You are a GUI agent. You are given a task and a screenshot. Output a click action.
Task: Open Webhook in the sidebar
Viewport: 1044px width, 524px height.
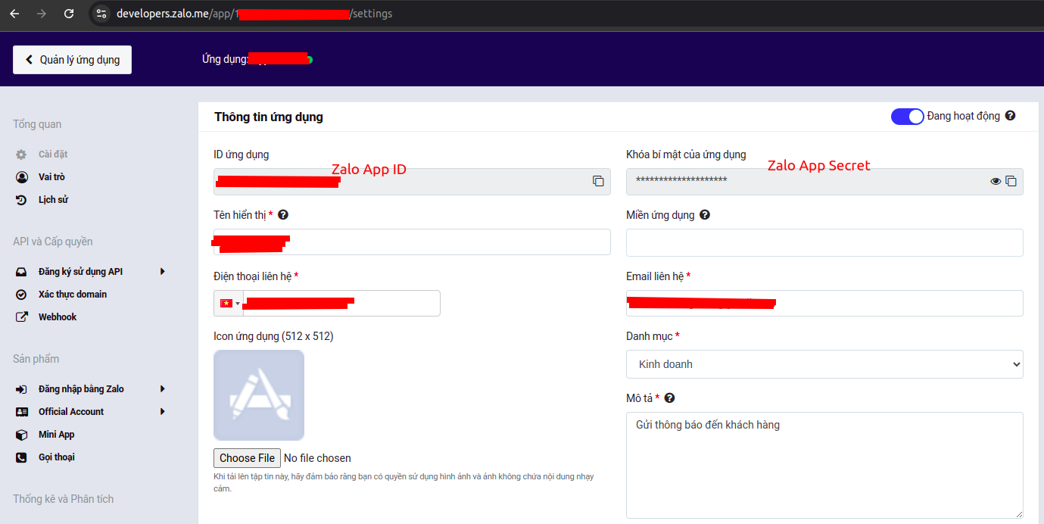coord(58,317)
